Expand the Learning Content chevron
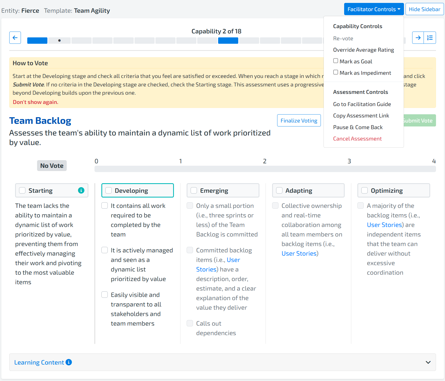 (428, 362)
